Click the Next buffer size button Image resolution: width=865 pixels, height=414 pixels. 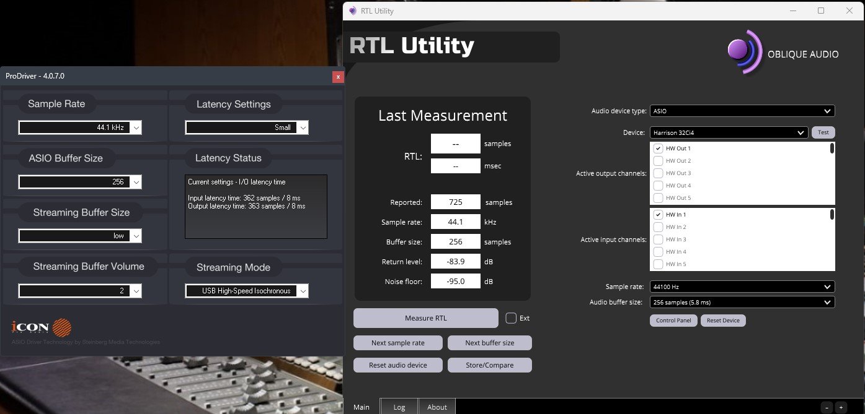click(x=490, y=343)
